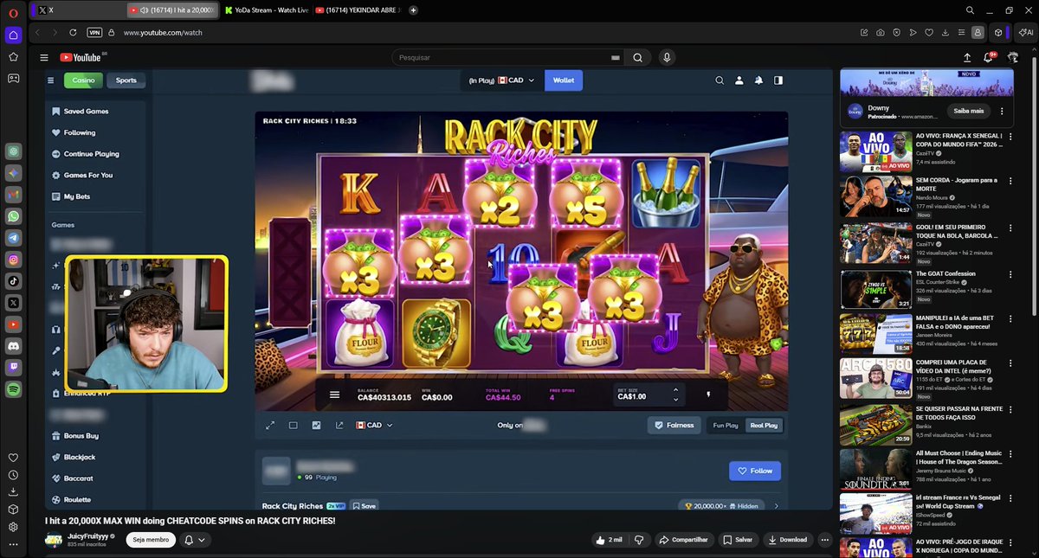
Task: Dislike the video with thumbs down
Action: coord(639,540)
